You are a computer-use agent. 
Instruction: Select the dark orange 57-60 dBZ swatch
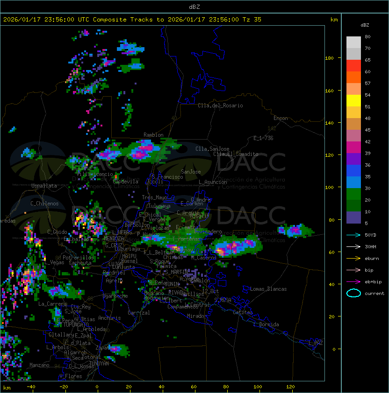(x=353, y=77)
